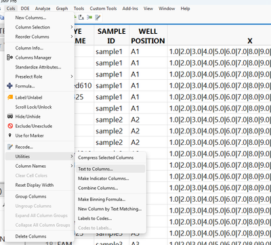
Task: Select the SAMPLE ID column header
Action: (112, 36)
